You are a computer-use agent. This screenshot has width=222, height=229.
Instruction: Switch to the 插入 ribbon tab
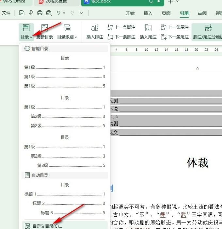148,13
